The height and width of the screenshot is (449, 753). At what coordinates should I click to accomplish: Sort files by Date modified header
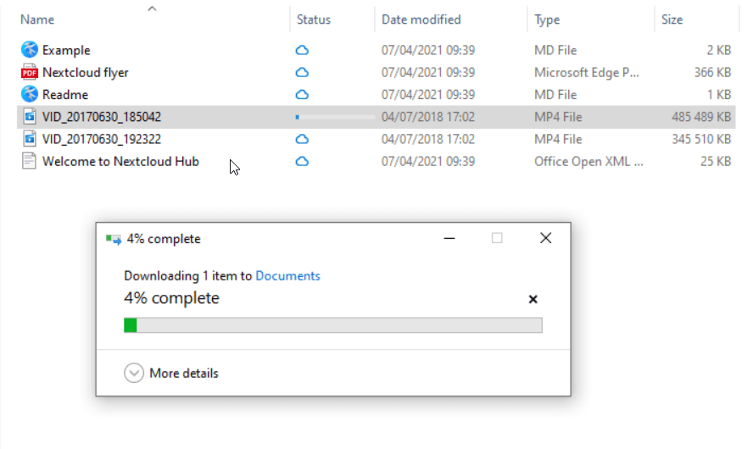tap(421, 19)
